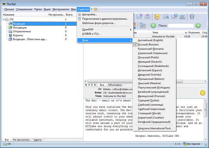This screenshot has width=209, height=148.
Task: Click Загрузить International Pack
Action: 154,128
